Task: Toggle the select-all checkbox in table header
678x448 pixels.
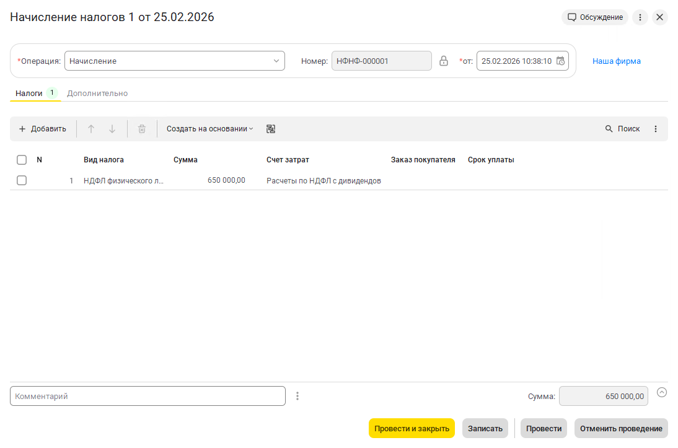Action: pos(22,160)
